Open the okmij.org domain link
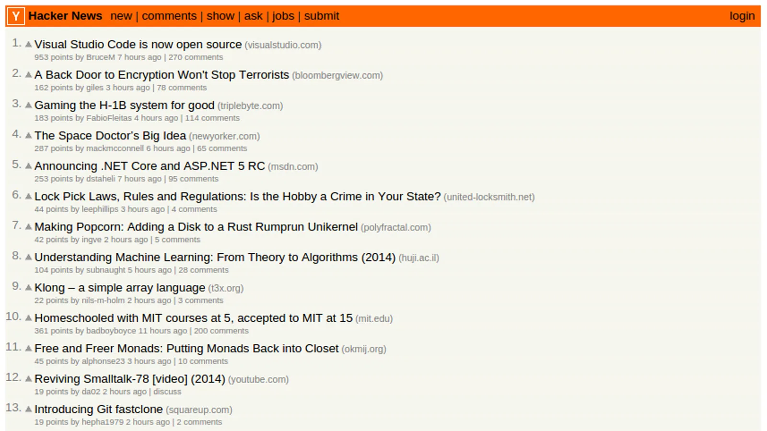The image size is (767, 431). pyautogui.click(x=364, y=349)
